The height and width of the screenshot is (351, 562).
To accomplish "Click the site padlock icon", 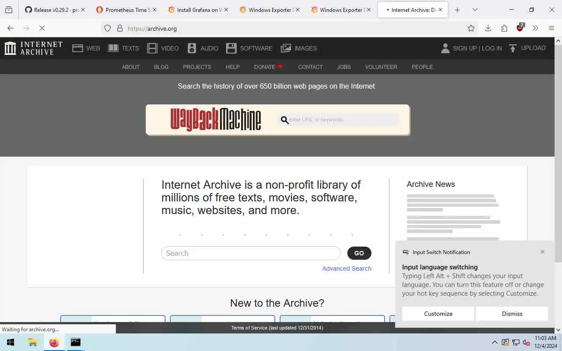I will pyautogui.click(x=119, y=29).
